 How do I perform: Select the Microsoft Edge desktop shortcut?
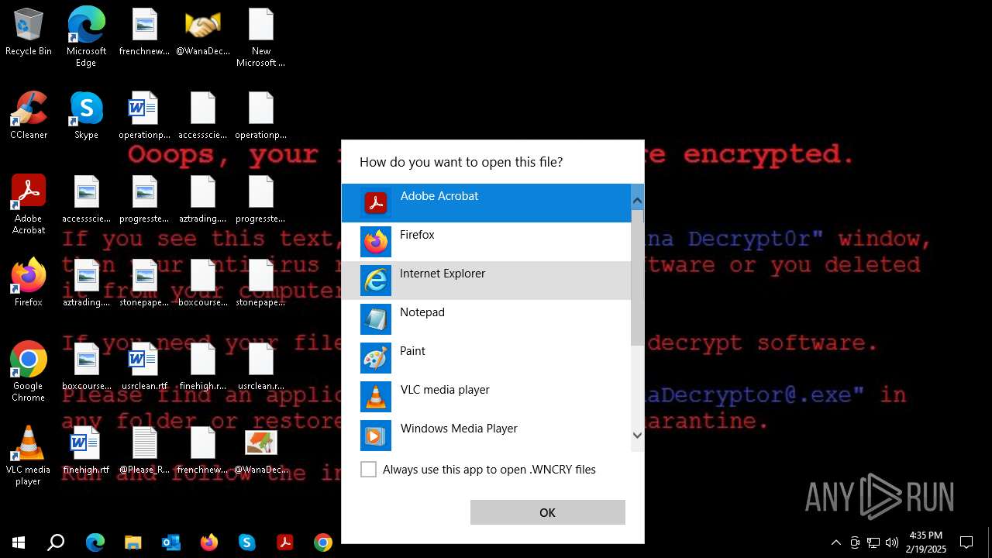(x=86, y=36)
